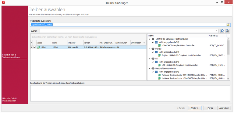This screenshot has width=234, height=113.
Task: Click the device tree scrollbar down arrow
Action: coord(228,79)
